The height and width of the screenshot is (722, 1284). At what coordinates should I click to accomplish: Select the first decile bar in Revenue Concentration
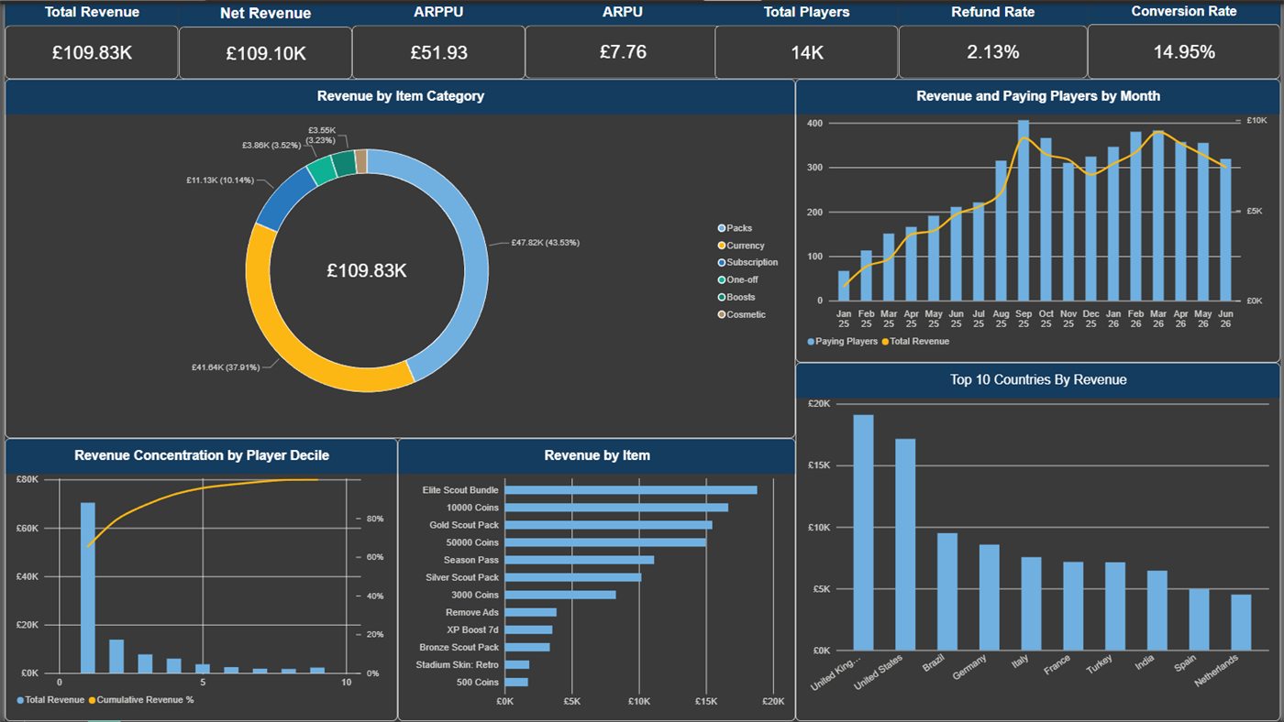[x=88, y=588]
